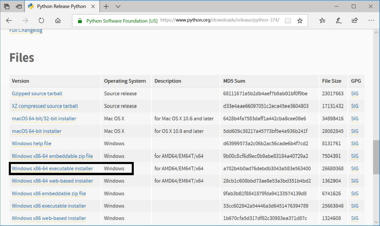Open the Reading view book icon
The width and height of the screenshot is (380, 226).
[288, 21]
